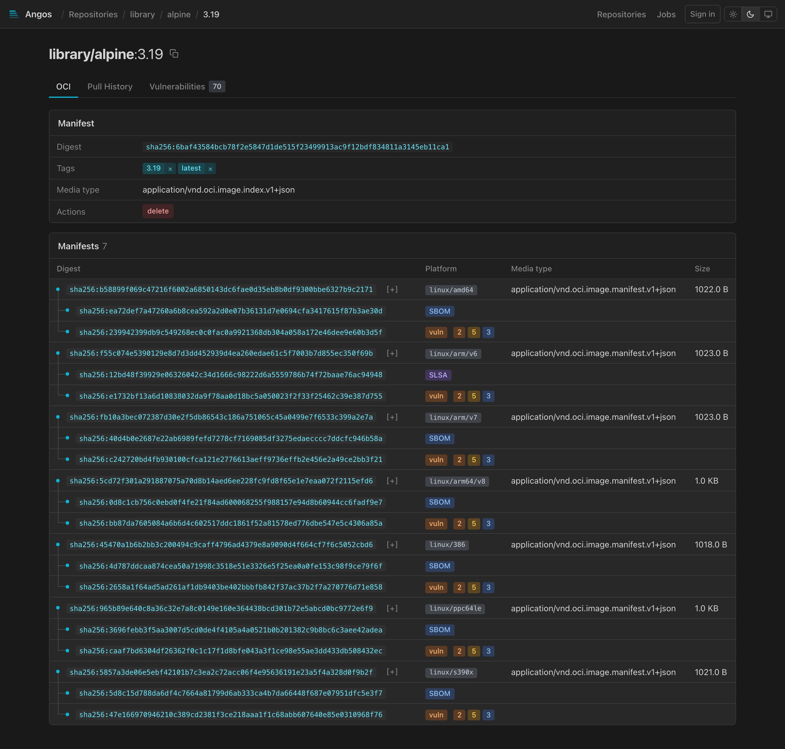Open SLSA attestation digest sha256:12bd48f39929

pyautogui.click(x=231, y=375)
